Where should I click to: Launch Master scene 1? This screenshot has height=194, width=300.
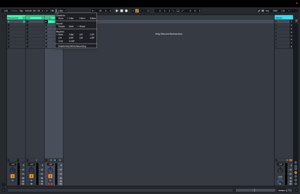(276, 22)
